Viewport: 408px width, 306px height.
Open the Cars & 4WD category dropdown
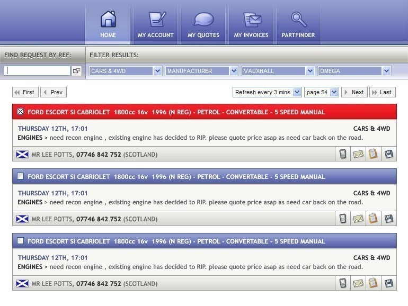[x=125, y=71]
